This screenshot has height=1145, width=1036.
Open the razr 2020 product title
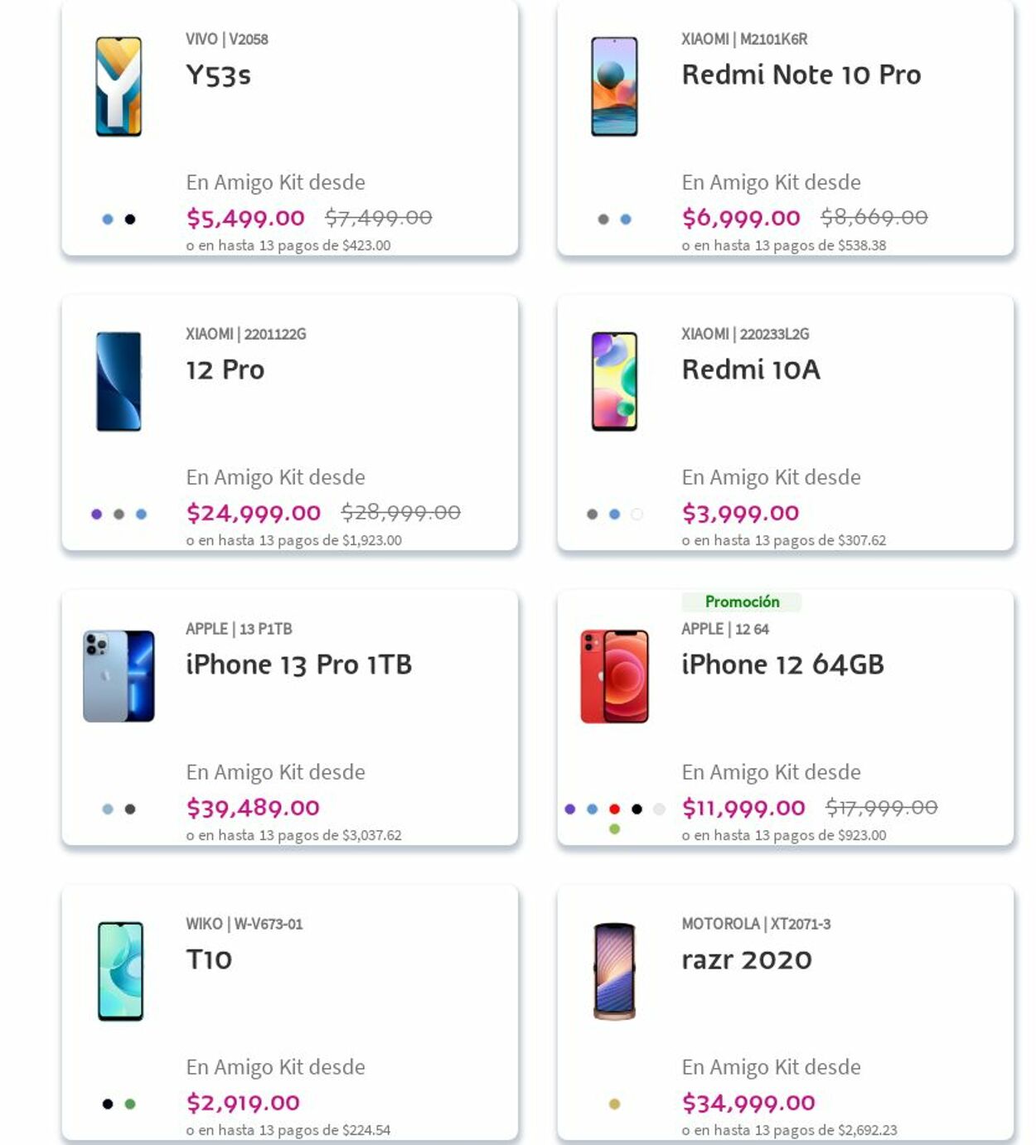click(x=746, y=959)
